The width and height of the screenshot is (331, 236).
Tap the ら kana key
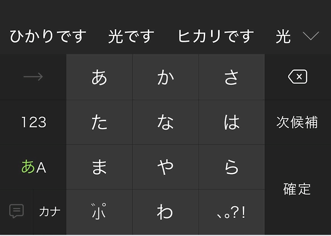pyautogui.click(x=232, y=167)
